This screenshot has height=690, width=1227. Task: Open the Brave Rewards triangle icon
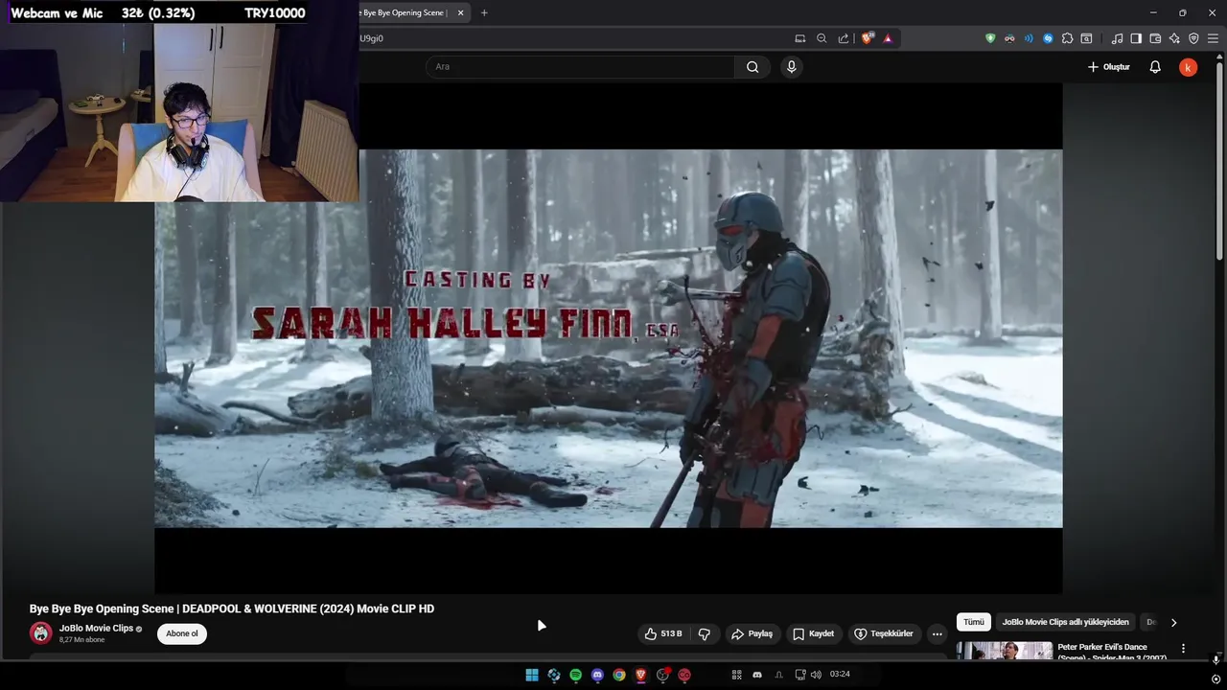tap(888, 38)
